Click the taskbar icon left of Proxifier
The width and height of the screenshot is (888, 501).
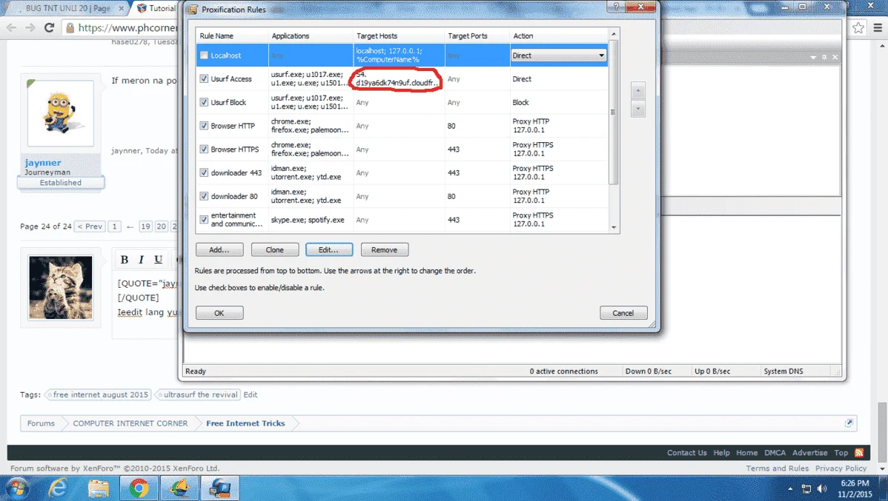pos(179,488)
